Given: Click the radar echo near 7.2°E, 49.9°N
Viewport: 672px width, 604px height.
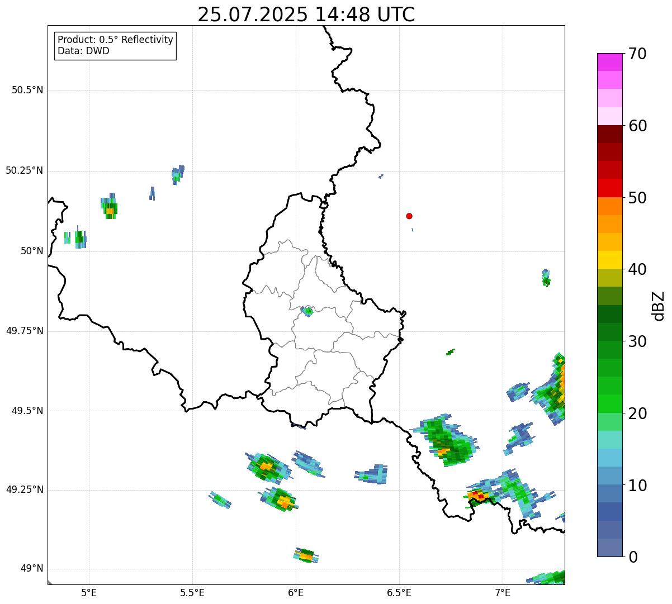Looking at the screenshot, I should [x=546, y=278].
